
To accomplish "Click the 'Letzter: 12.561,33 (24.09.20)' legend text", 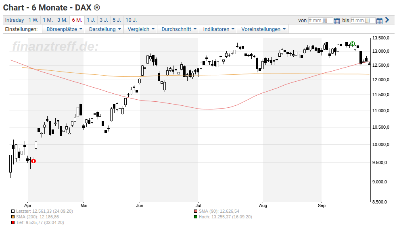I will 44,211.
